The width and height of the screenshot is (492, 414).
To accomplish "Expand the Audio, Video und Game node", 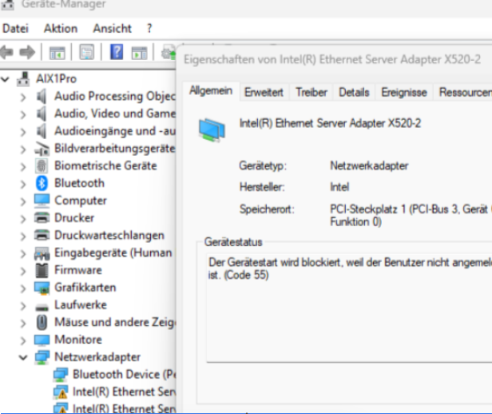I will point(23,114).
